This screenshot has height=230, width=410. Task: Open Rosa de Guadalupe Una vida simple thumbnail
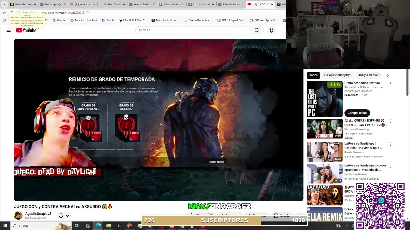point(325,152)
